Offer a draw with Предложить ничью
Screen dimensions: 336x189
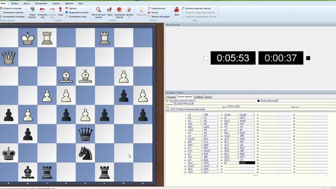click(77, 13)
